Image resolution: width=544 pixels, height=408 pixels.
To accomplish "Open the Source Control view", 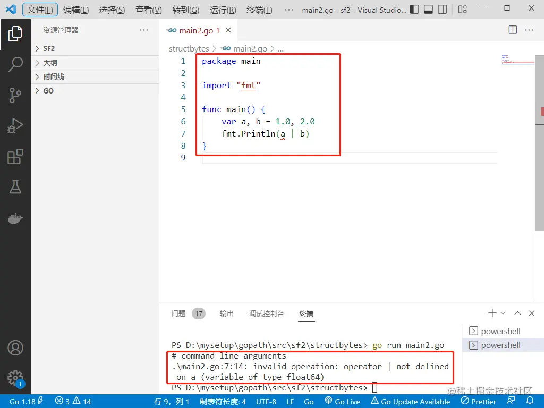I will (15, 95).
